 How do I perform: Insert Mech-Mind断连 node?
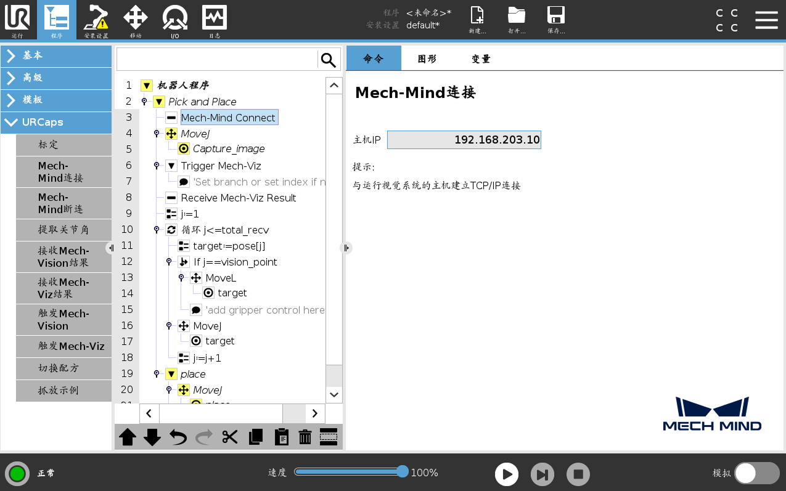coord(64,203)
